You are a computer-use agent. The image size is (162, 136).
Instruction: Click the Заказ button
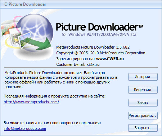pyautogui.click(x=143, y=103)
